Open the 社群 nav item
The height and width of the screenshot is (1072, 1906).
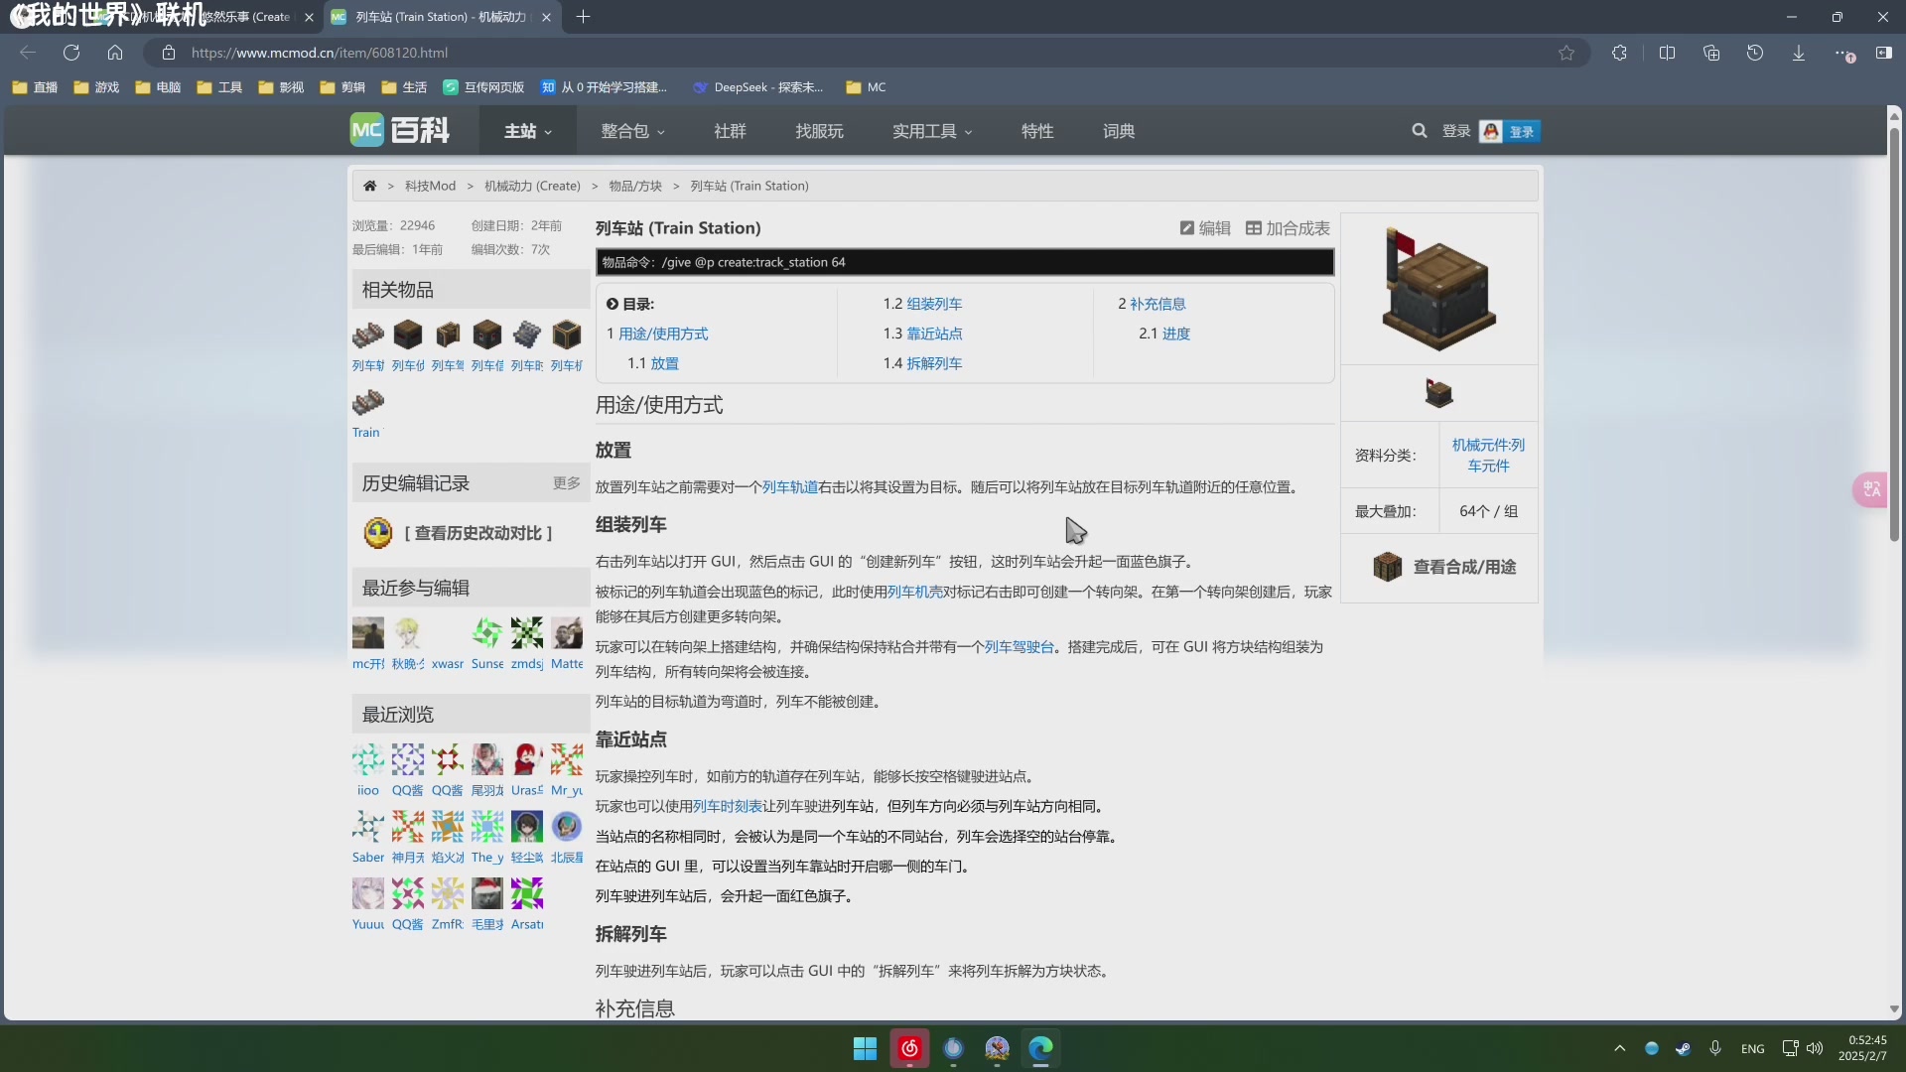tap(730, 131)
